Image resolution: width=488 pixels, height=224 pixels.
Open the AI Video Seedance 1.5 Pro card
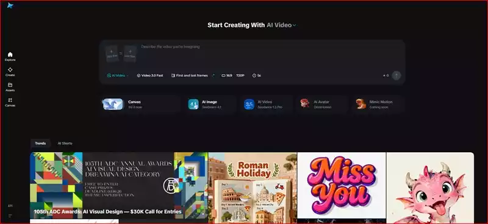click(267, 104)
